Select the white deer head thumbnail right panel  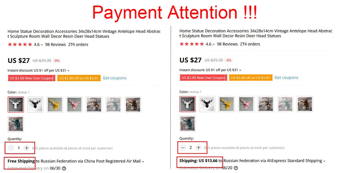187,104
